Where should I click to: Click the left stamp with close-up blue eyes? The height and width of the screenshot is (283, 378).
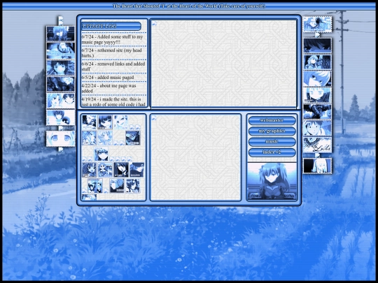pos(60,138)
